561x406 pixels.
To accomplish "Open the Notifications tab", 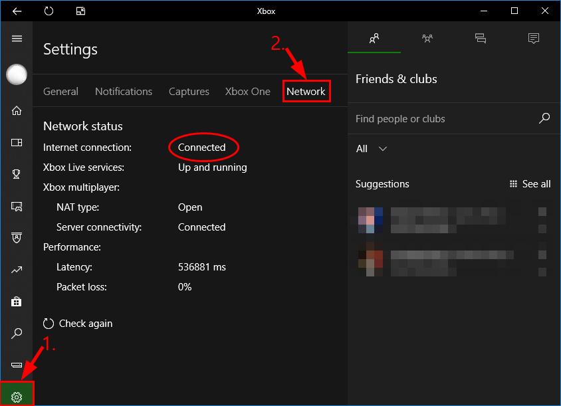I will click(124, 91).
